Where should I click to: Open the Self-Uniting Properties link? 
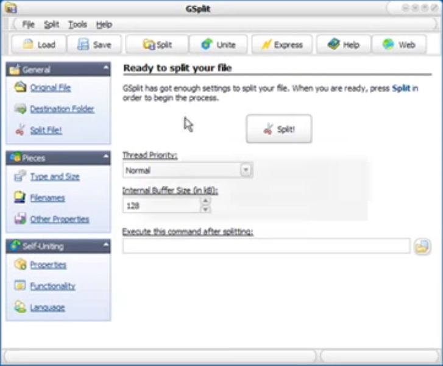coord(48,265)
